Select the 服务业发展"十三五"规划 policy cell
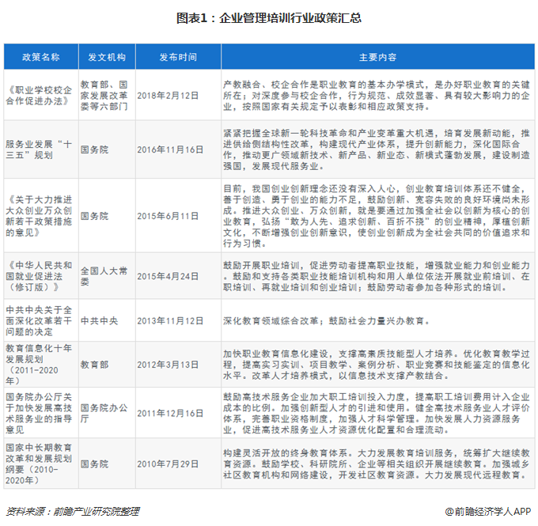 [x=40, y=150]
